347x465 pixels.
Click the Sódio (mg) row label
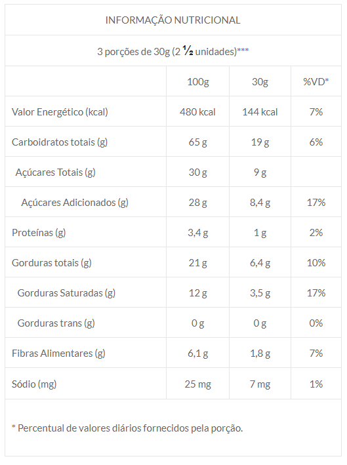[x=34, y=384]
